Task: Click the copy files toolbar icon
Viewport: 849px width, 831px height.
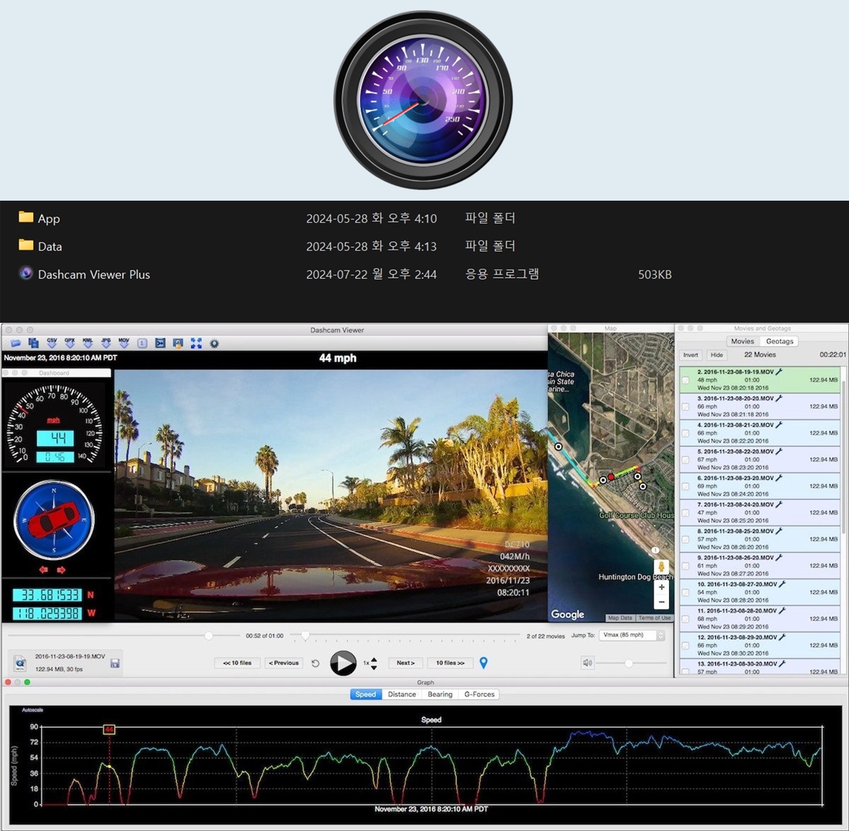Action: click(34, 343)
